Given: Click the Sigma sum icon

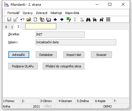Looking at the screenshot, I should tap(75, 20).
